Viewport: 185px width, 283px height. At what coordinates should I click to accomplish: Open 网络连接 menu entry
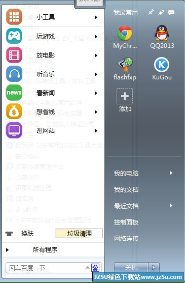pos(126,238)
